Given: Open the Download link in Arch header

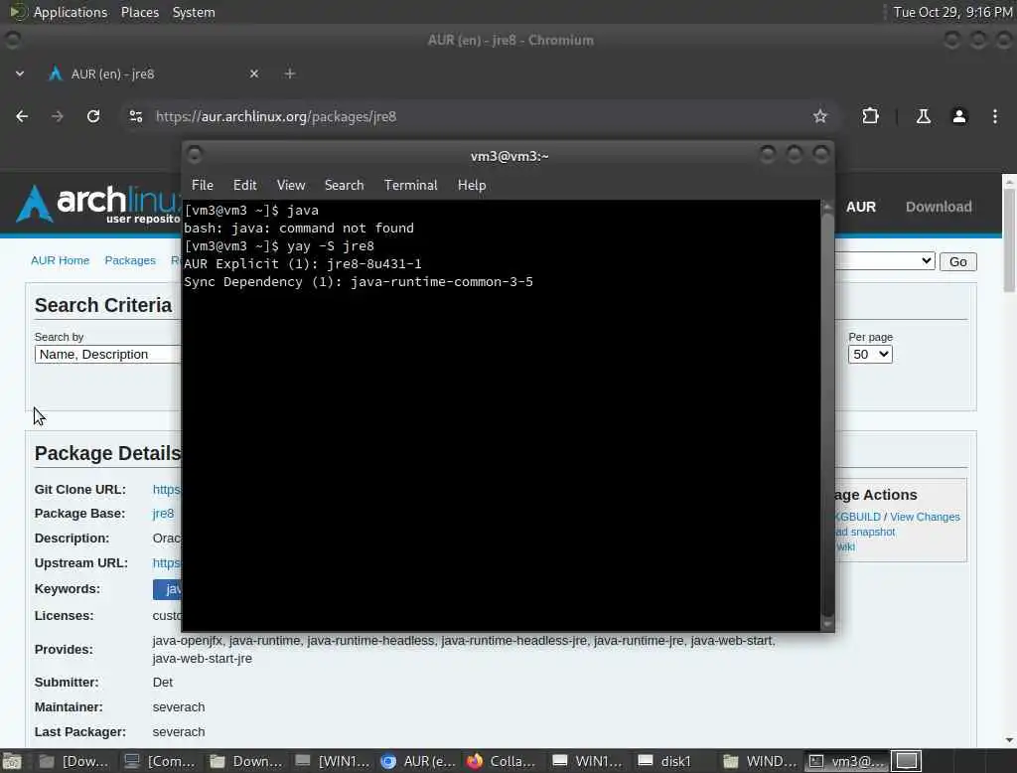Looking at the screenshot, I should pos(939,207).
